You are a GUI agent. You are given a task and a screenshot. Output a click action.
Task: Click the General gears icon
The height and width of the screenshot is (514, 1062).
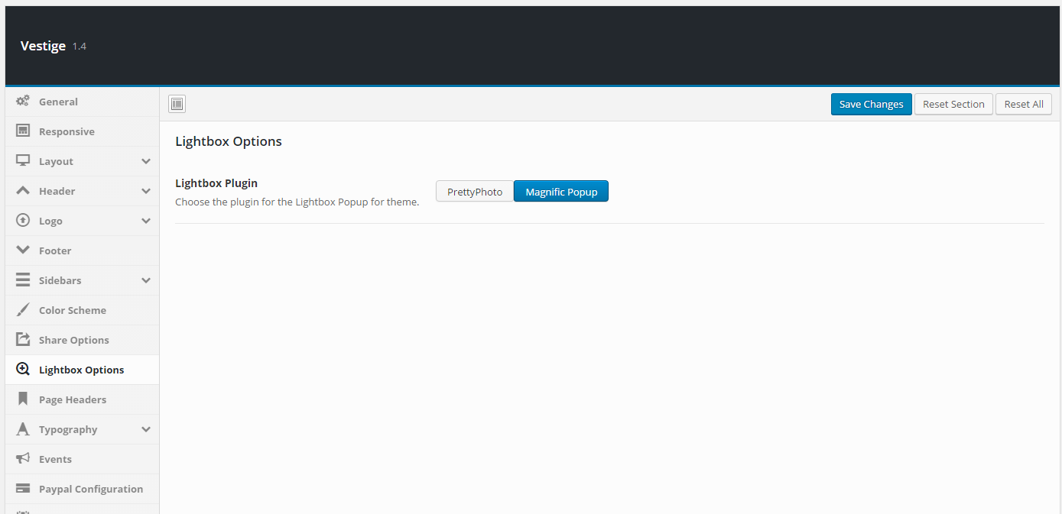[23, 101]
